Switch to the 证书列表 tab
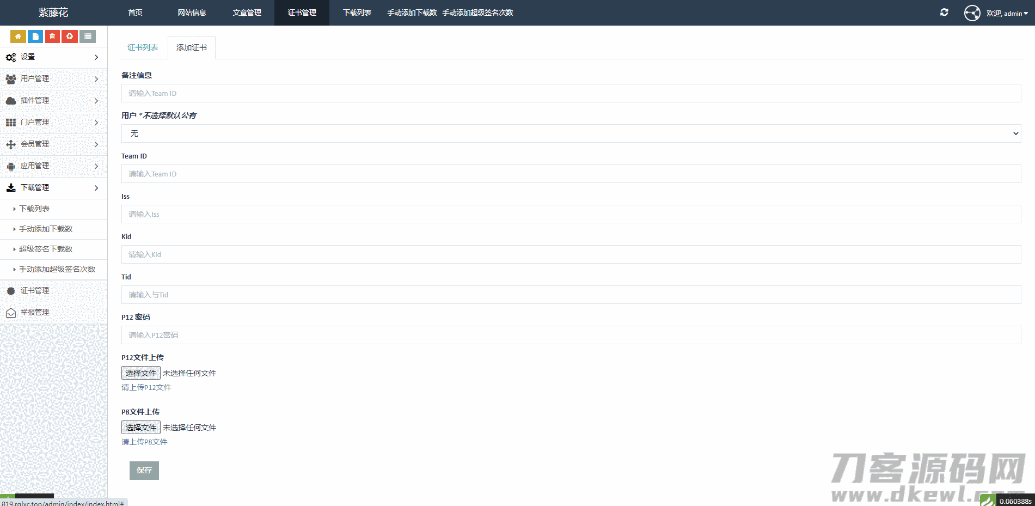The width and height of the screenshot is (1035, 506). click(x=143, y=48)
